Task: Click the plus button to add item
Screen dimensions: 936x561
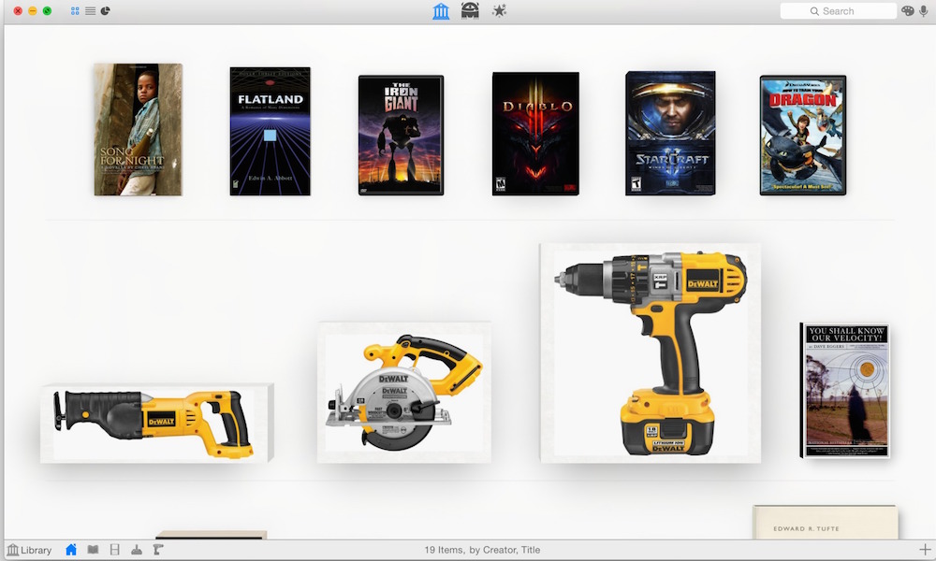Action: [925, 550]
